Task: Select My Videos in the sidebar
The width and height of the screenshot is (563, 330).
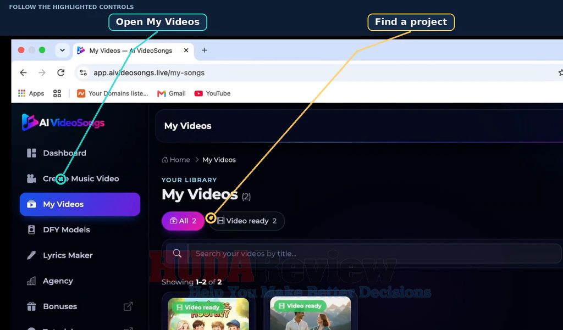Action: point(80,204)
